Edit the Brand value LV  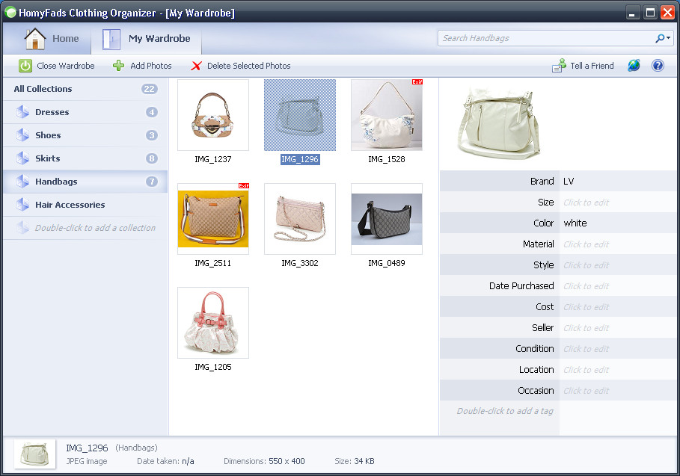pyautogui.click(x=618, y=182)
